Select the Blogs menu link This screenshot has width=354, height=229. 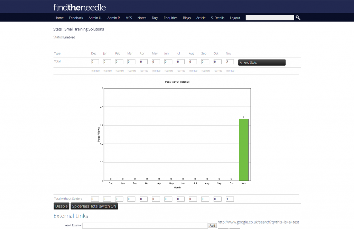tap(187, 18)
